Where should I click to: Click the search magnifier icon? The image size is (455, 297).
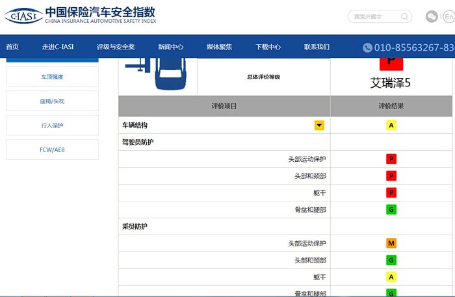pos(404,16)
